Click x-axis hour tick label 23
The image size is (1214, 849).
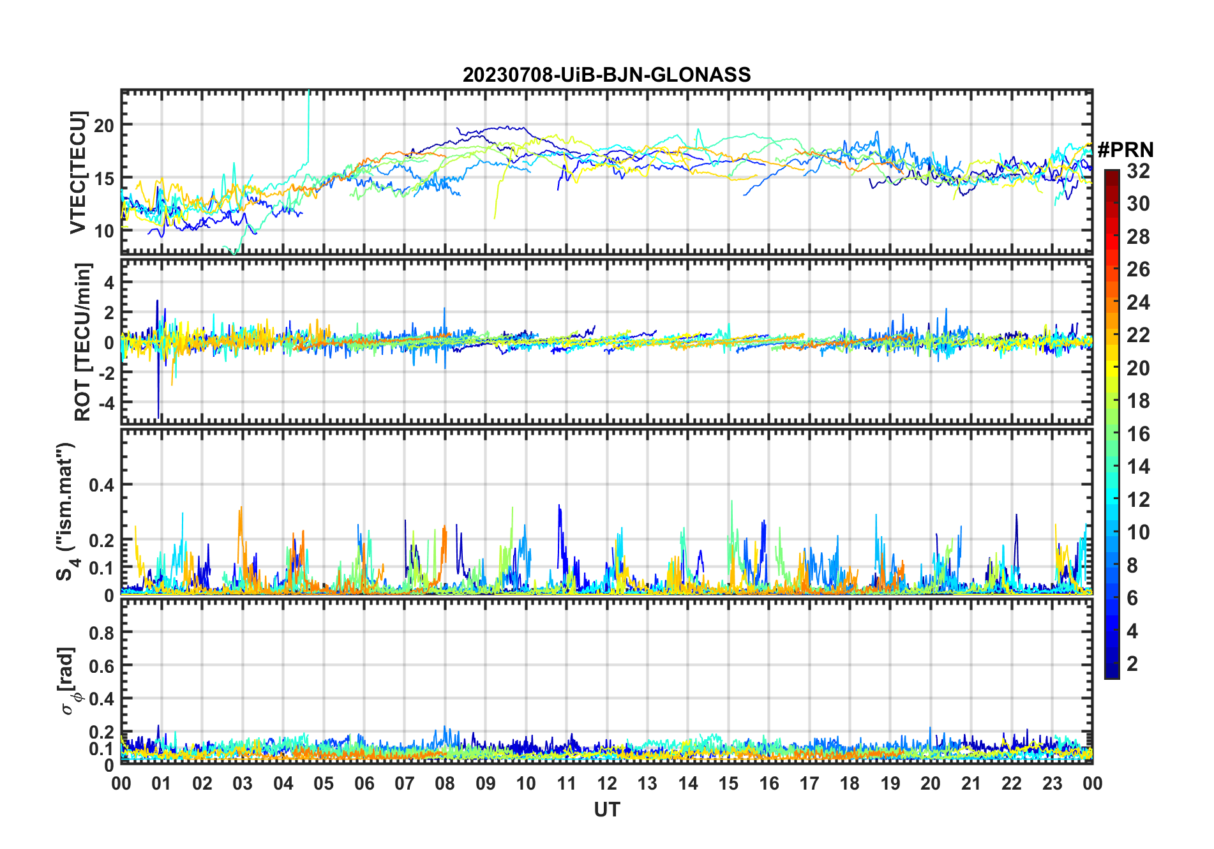coord(1052,783)
